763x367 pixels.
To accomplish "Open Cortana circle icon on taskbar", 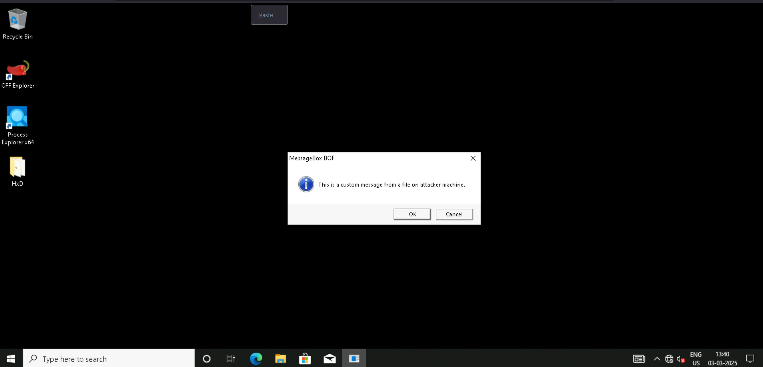I will point(206,359).
